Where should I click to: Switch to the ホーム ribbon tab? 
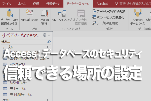coord(22,4)
